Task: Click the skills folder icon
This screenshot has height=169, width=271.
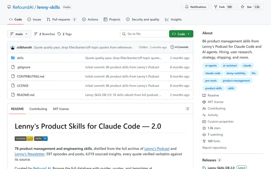Action: coord(13,58)
